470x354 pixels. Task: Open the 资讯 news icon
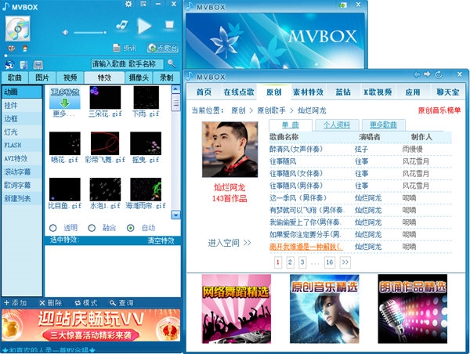[125, 48]
